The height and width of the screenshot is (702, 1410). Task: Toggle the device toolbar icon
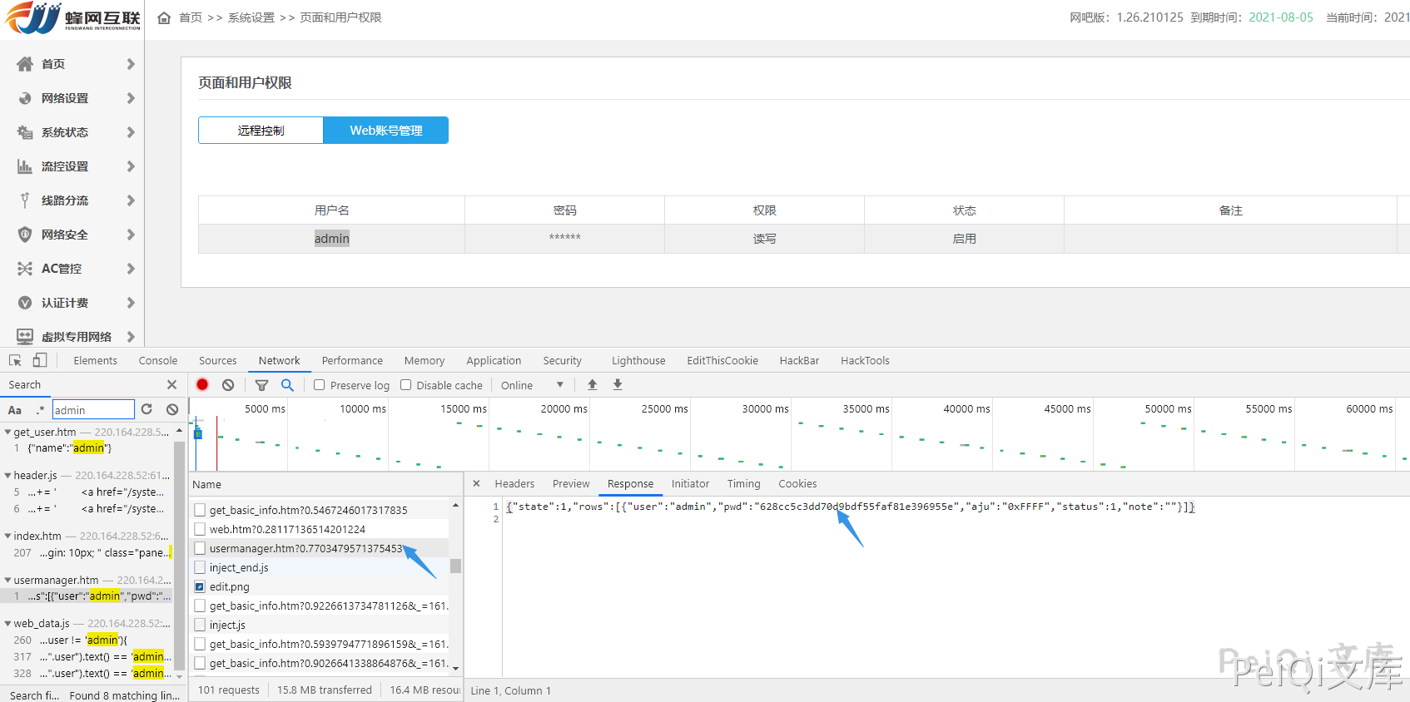[40, 361]
